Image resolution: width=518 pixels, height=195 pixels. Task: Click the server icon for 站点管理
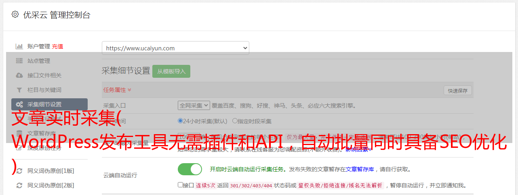(19, 61)
